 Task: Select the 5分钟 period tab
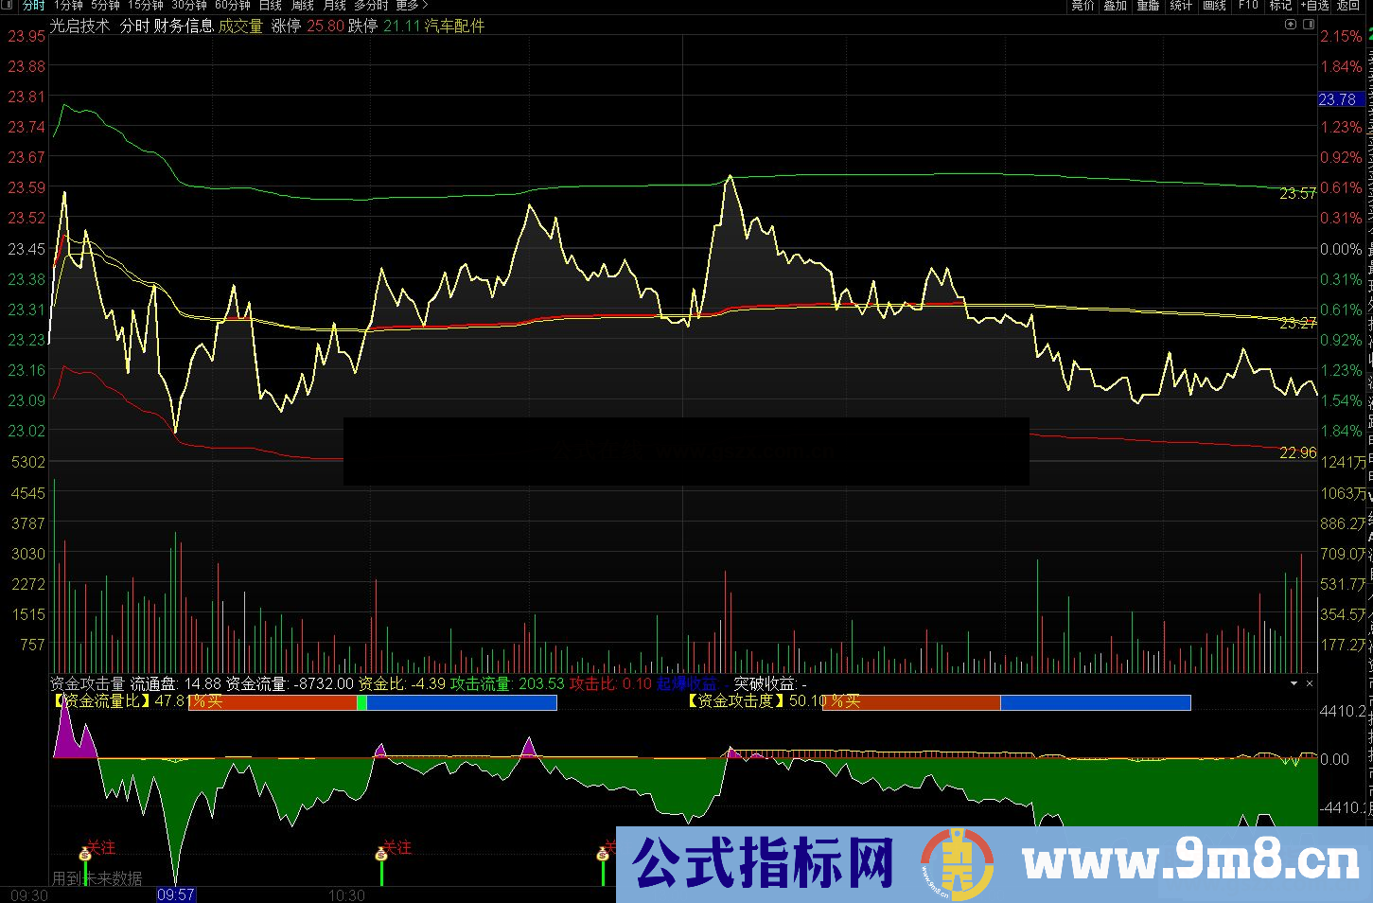[x=105, y=6]
